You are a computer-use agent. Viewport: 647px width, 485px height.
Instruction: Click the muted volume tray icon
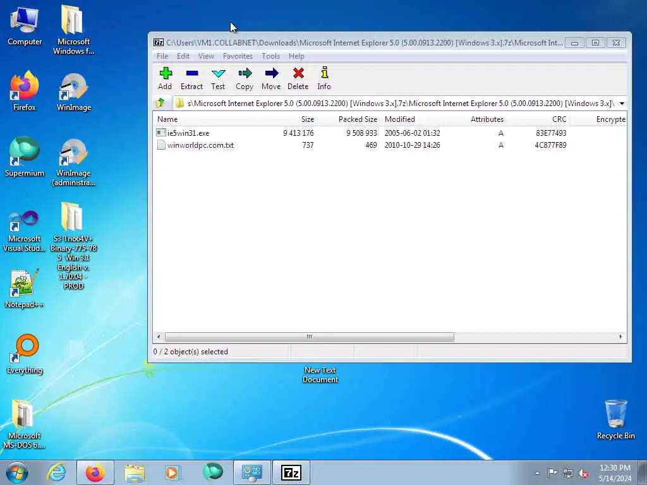[x=583, y=474]
